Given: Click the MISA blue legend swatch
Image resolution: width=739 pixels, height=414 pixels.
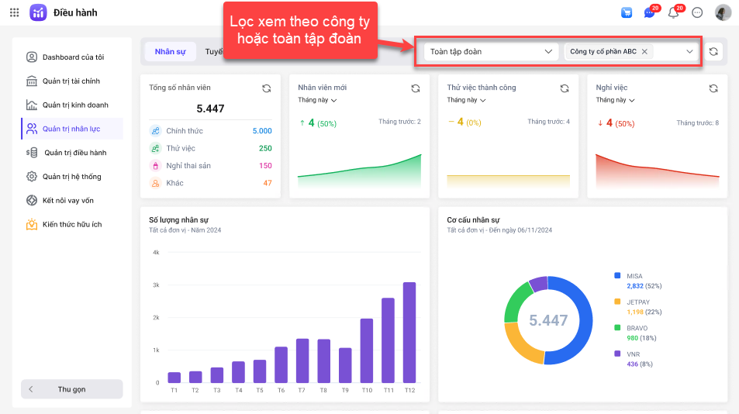Looking at the screenshot, I should point(617,275).
